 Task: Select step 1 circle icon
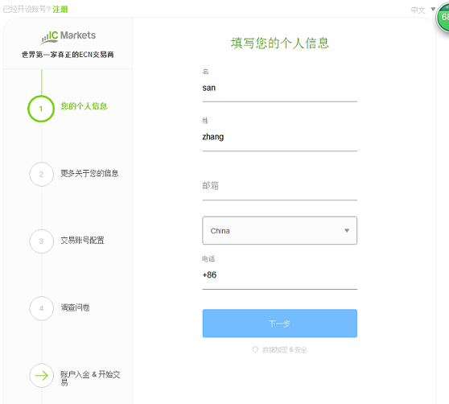pos(41,109)
